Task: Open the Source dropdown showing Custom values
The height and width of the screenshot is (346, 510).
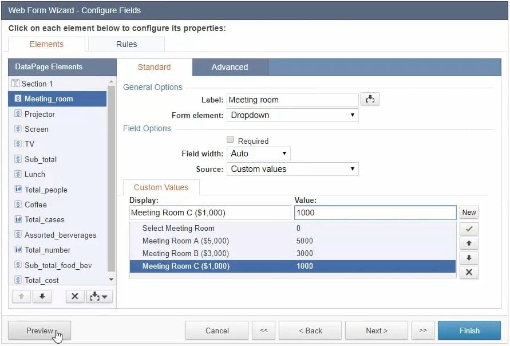Action: (x=292, y=169)
